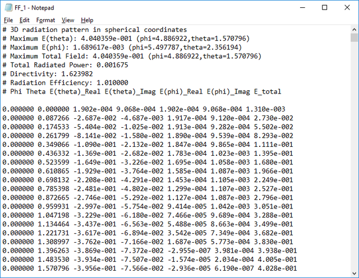Click the Directivity value 1.623982

(x=77, y=74)
